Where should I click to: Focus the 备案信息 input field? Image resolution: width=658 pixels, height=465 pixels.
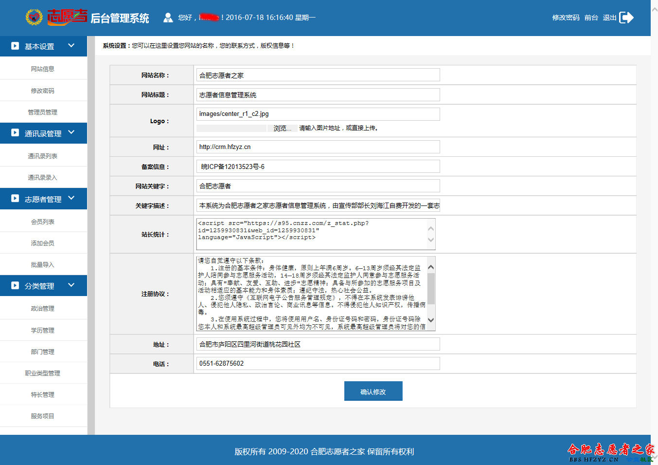pyautogui.click(x=318, y=167)
